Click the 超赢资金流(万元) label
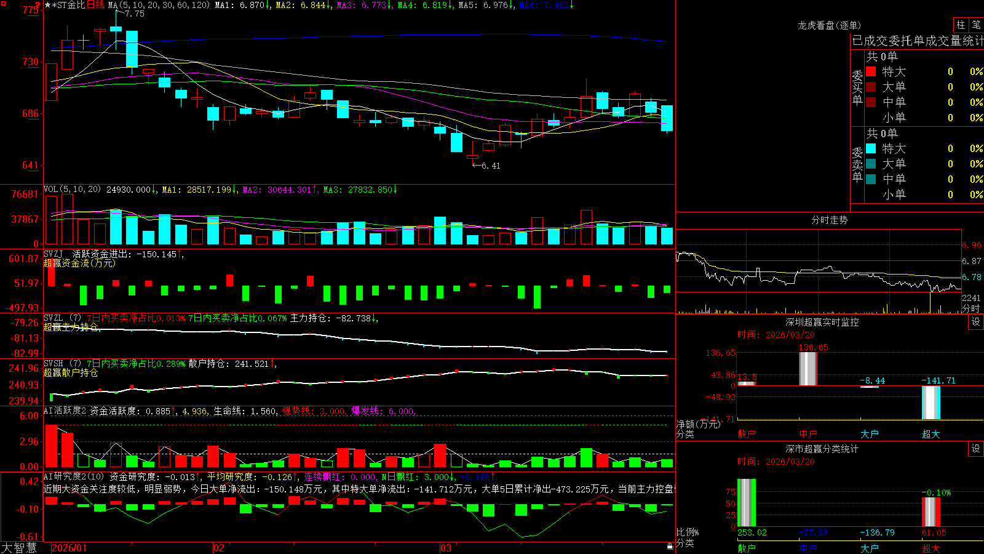The width and height of the screenshot is (984, 554). pos(79,263)
